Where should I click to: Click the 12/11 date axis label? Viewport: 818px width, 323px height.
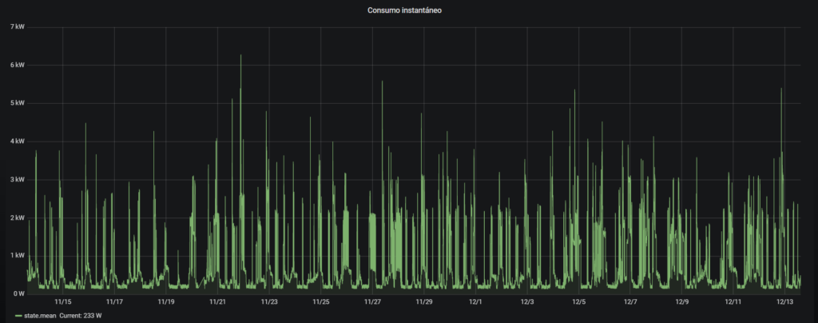(733, 301)
